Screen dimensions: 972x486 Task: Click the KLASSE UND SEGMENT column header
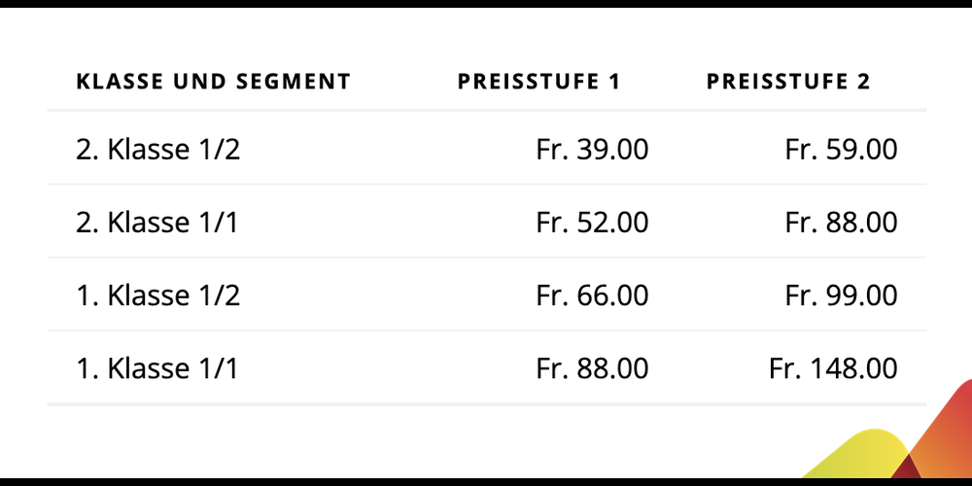213,82
